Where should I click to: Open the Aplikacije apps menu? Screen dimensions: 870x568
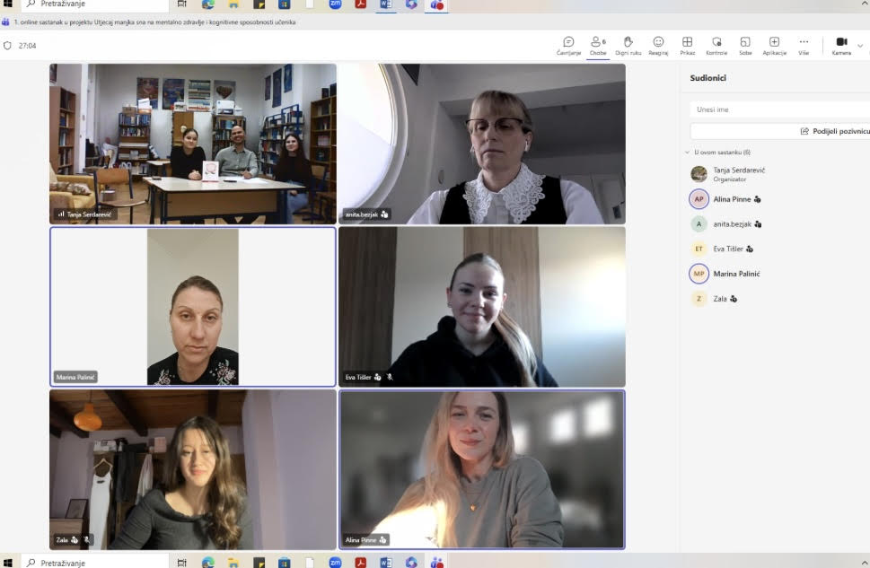774,45
